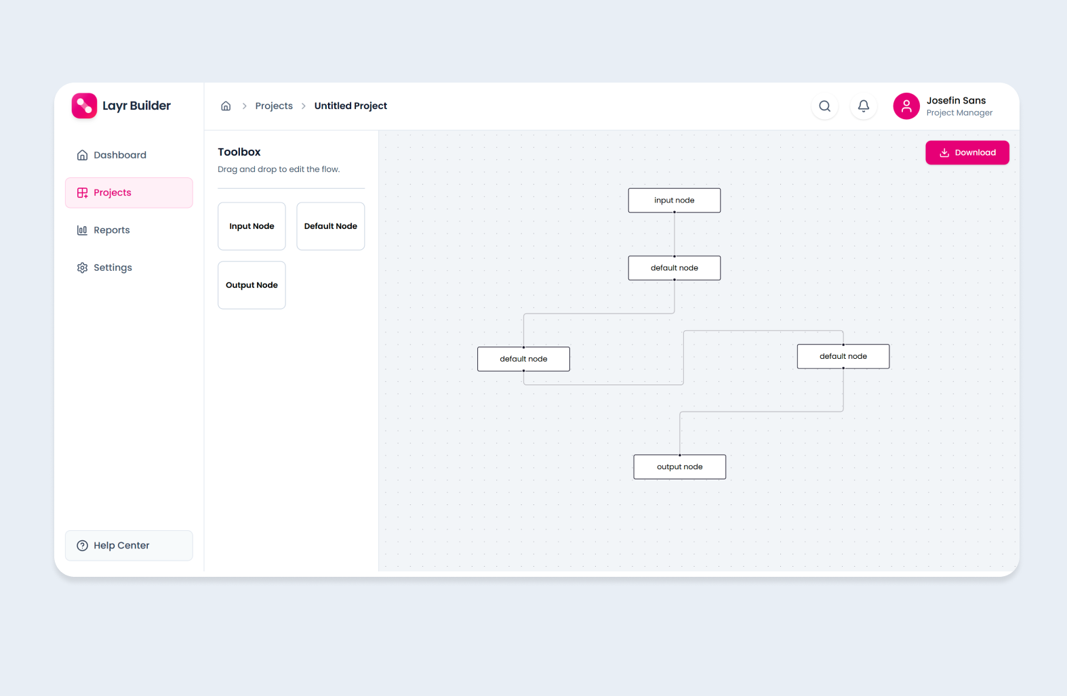The image size is (1067, 696).
Task: Click the Reports chart icon in sidebar
Action: point(82,230)
